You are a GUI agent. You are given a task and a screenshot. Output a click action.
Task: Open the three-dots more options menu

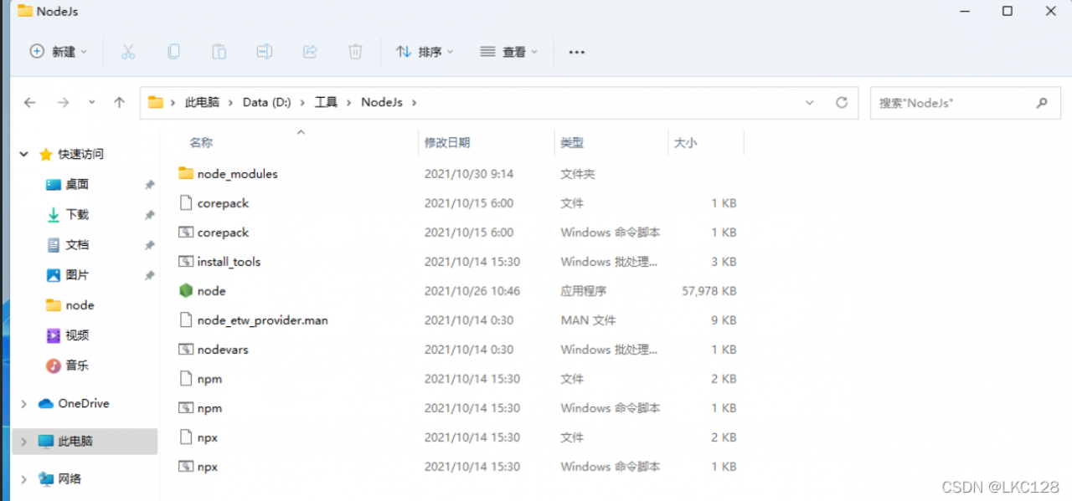coord(576,52)
